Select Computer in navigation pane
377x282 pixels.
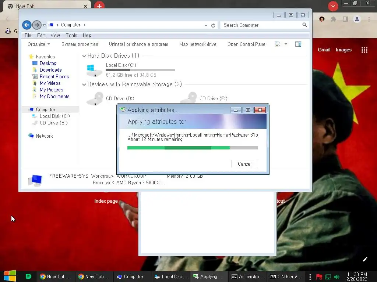pos(46,109)
